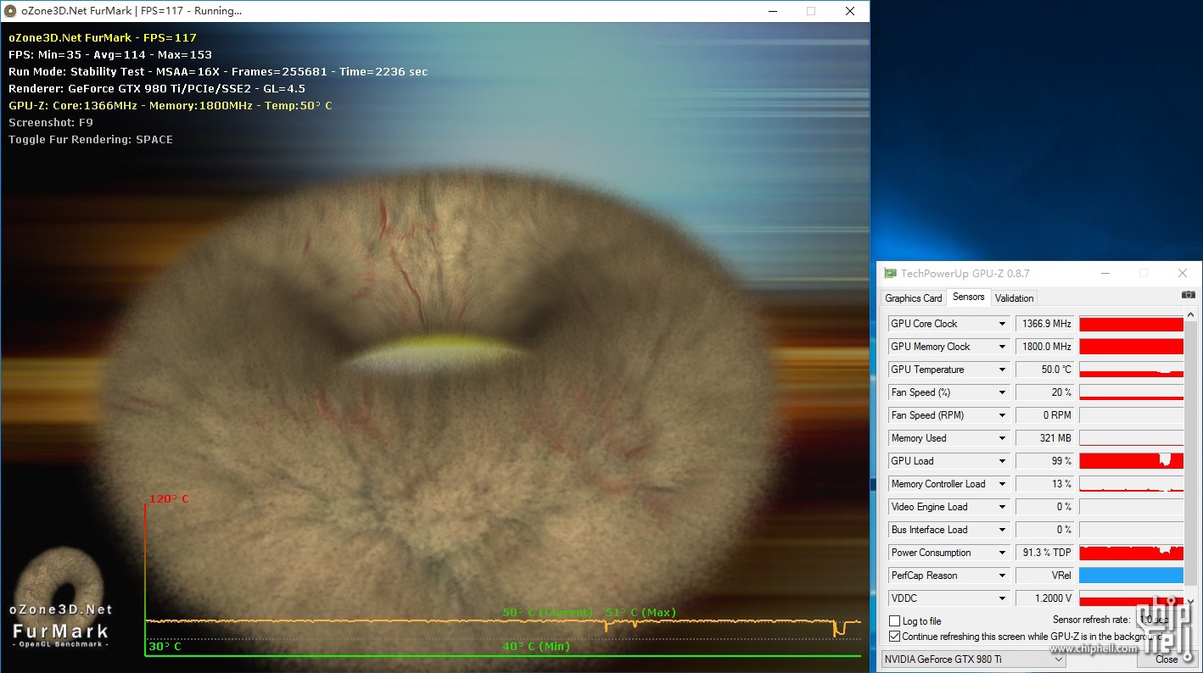Click the GPU-Z title bar app icon

tap(890, 273)
